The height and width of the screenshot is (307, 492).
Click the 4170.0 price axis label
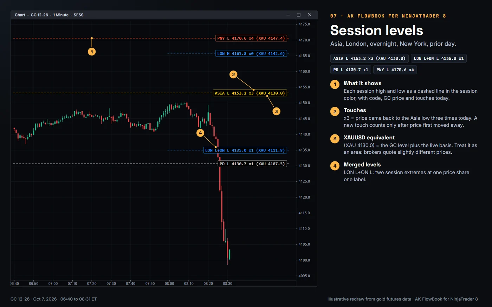tap(304, 40)
